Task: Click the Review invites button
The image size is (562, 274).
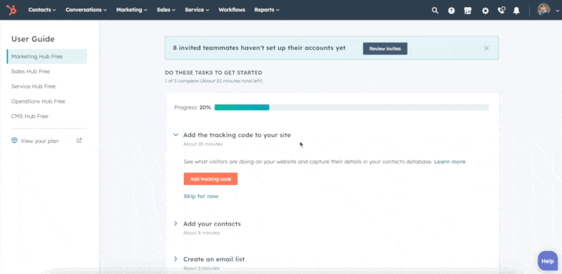Action: pos(385,48)
